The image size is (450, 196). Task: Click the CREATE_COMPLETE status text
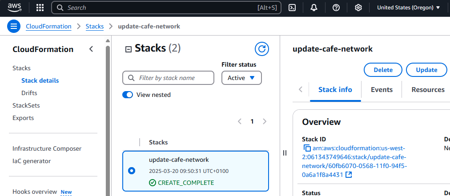[186, 183]
